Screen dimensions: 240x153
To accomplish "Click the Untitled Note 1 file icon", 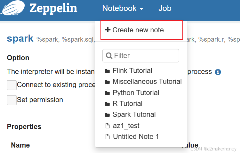I will (x=108, y=137).
